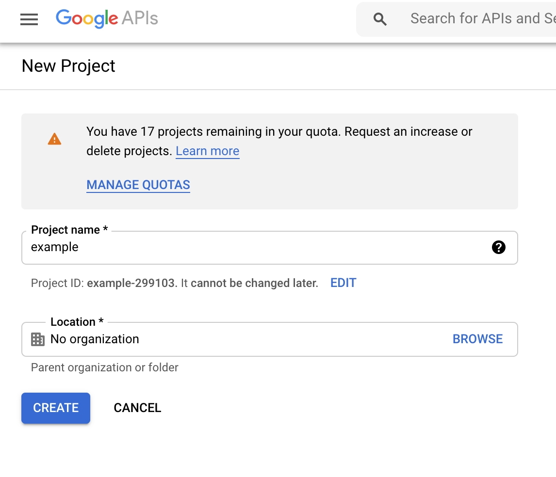The image size is (556, 477).
Task: Click the Parent organization or folder hint
Action: click(x=105, y=367)
